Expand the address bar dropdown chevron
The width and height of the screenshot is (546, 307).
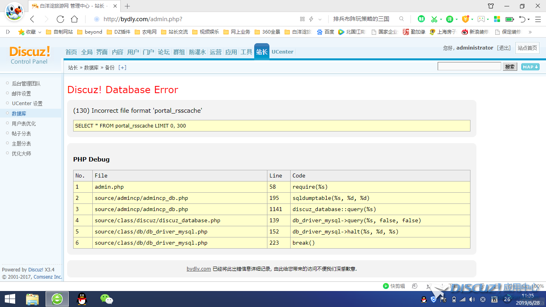320,19
